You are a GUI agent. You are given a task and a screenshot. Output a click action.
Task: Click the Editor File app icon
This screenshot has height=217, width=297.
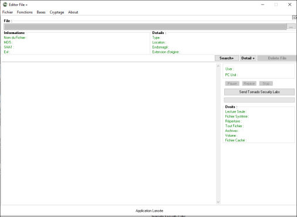(5, 5)
